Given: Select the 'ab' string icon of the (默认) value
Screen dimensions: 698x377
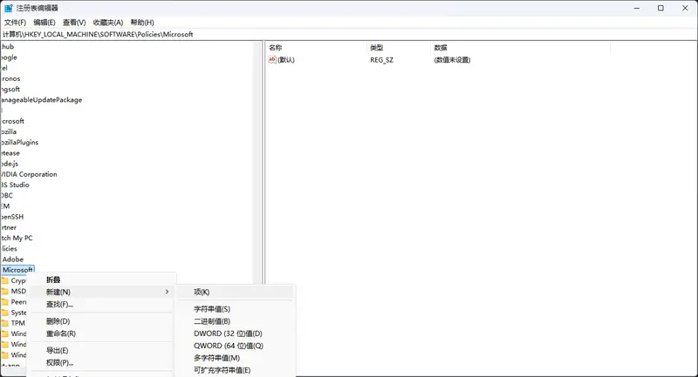Looking at the screenshot, I should tap(272, 59).
